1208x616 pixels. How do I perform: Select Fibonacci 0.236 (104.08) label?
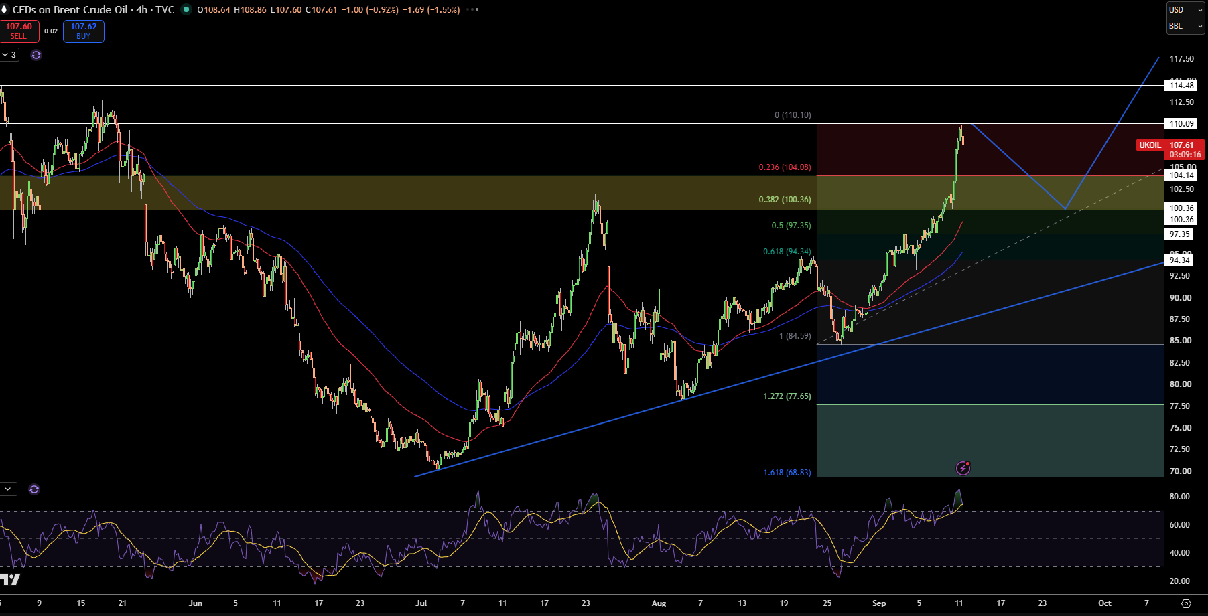pyautogui.click(x=785, y=167)
